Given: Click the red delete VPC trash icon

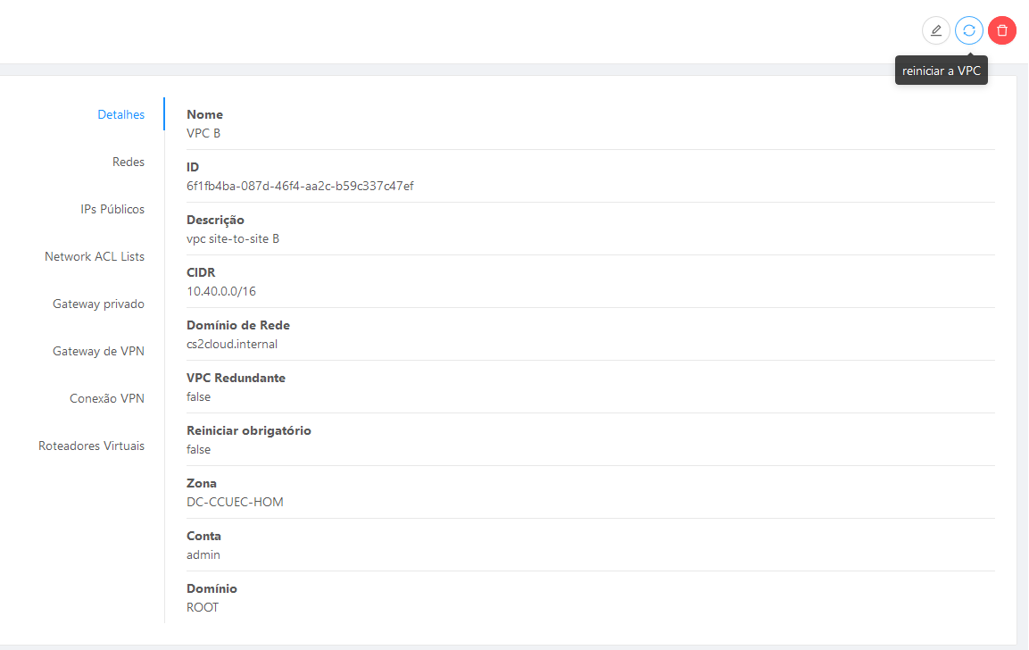Looking at the screenshot, I should point(1002,30).
